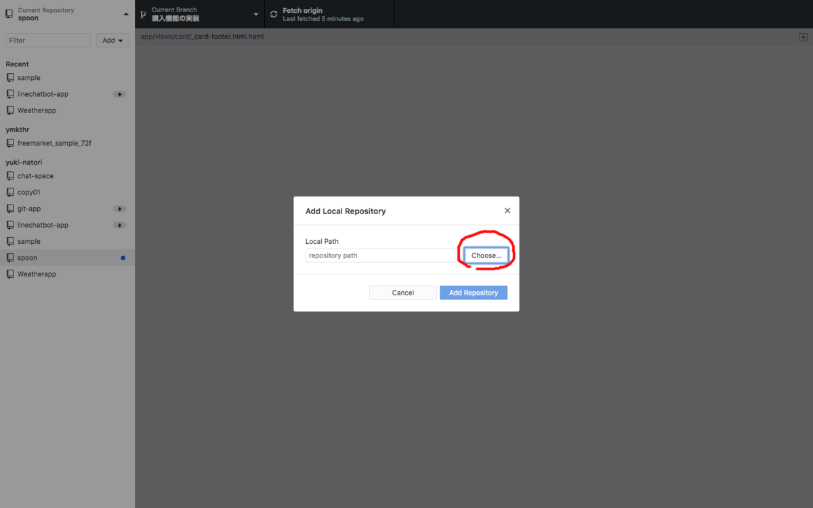This screenshot has height=508, width=813.
Task: Select the freemarket_sample_72f repository
Action: click(68, 144)
